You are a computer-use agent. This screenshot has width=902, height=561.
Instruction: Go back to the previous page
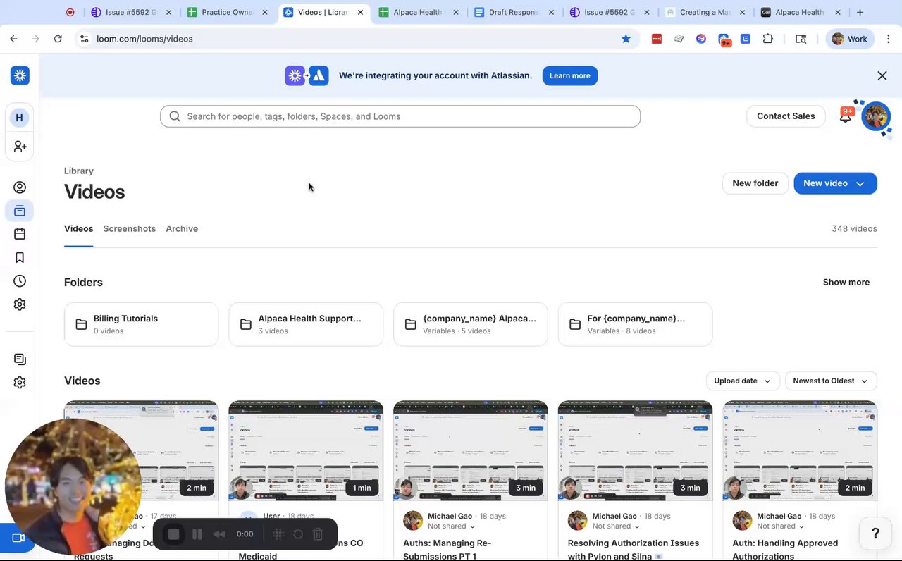point(13,39)
